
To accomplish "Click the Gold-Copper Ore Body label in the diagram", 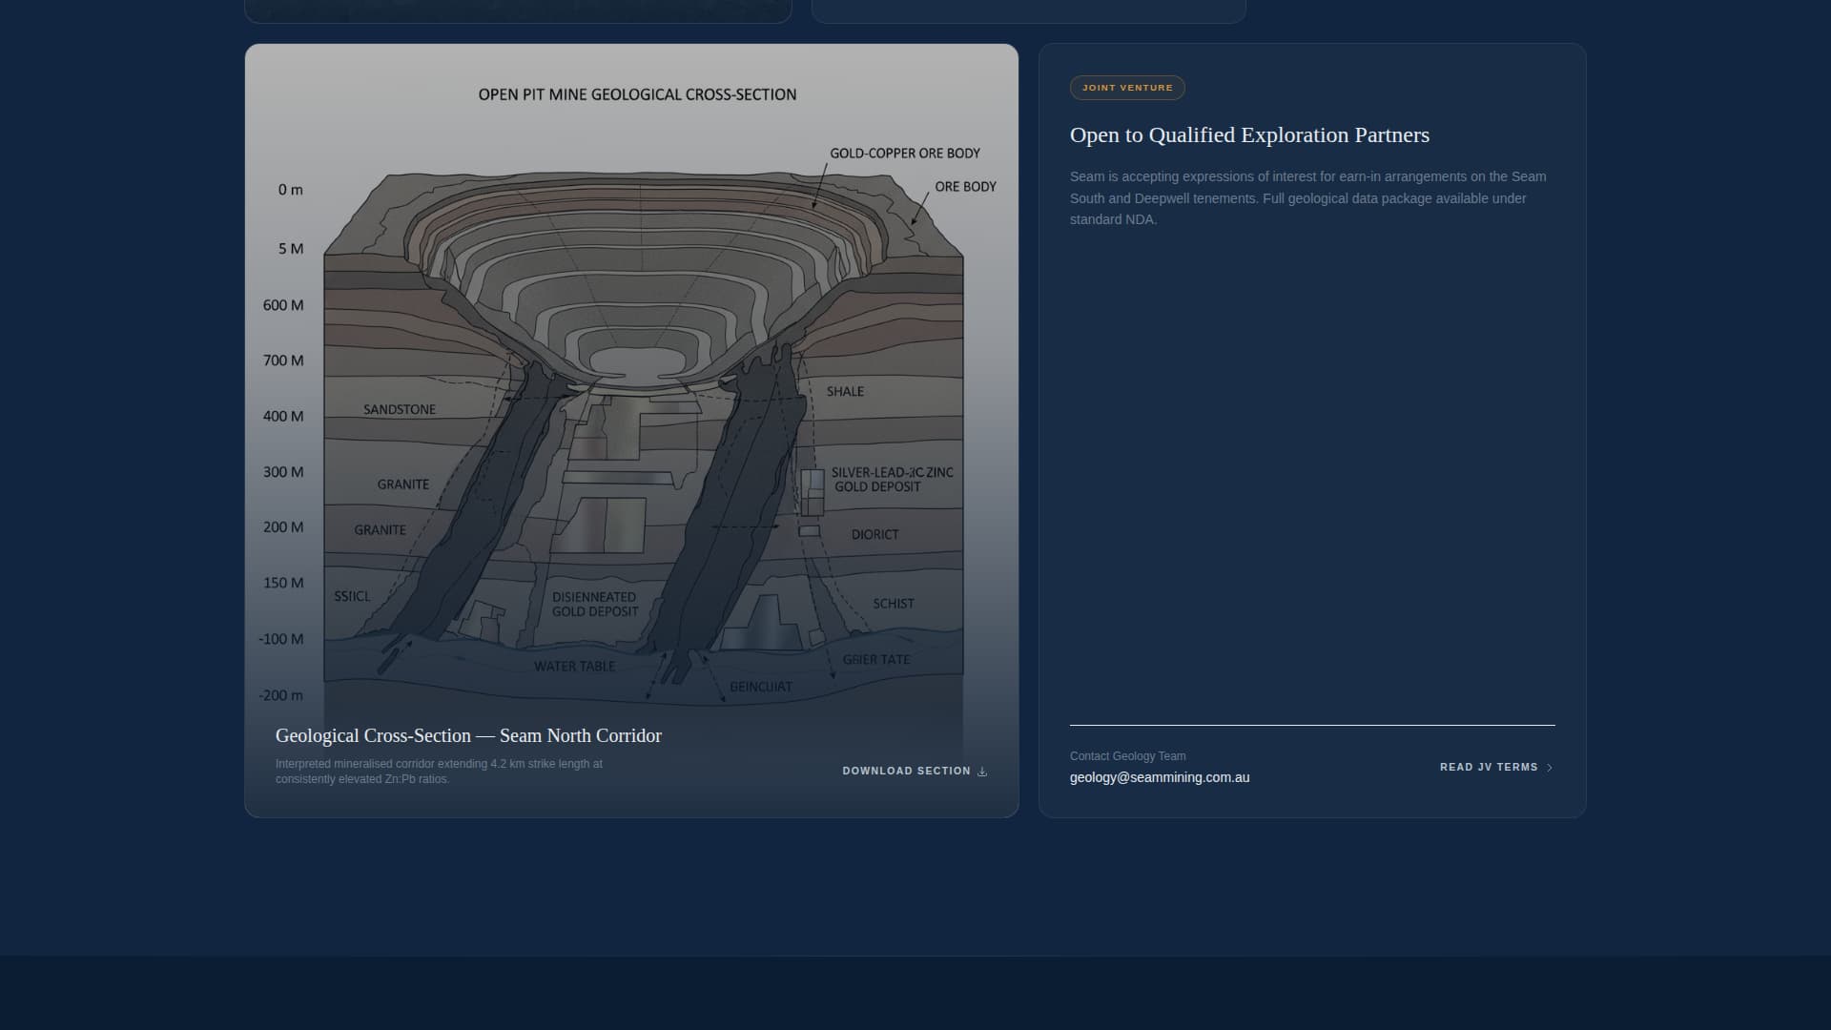I will click(x=904, y=154).
